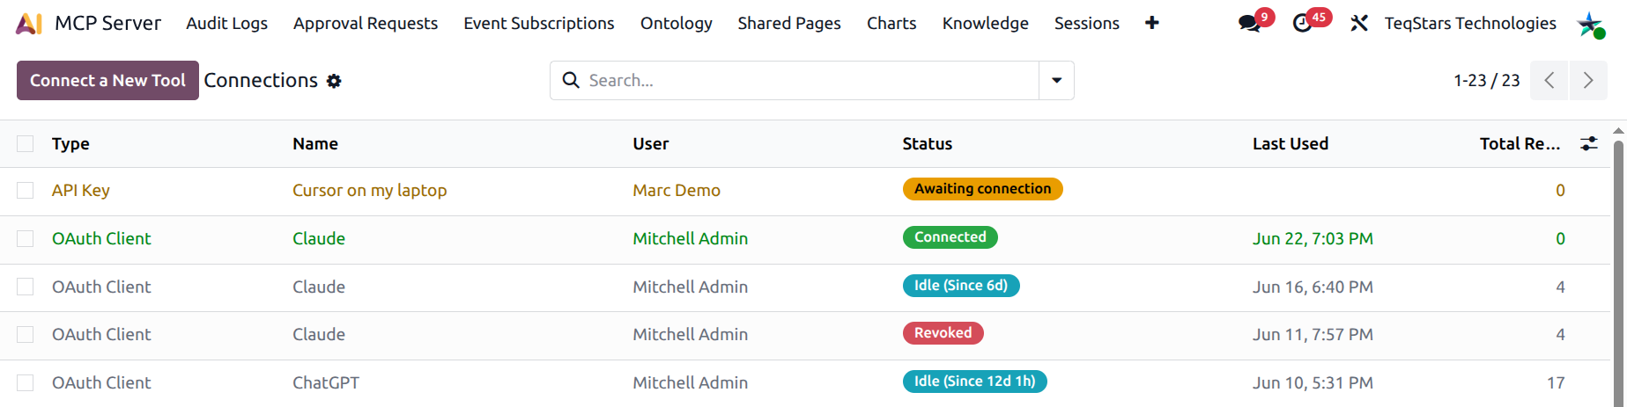Click the Revoked status badge

[943, 333]
